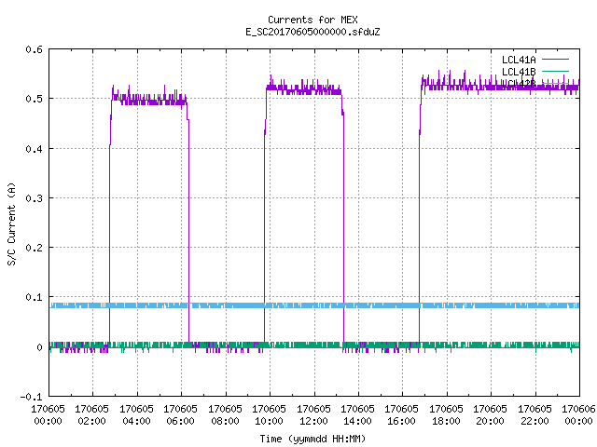Click the 170606 00:00 x-axis tick label
The width and height of the screenshot is (597, 447).
tap(578, 414)
